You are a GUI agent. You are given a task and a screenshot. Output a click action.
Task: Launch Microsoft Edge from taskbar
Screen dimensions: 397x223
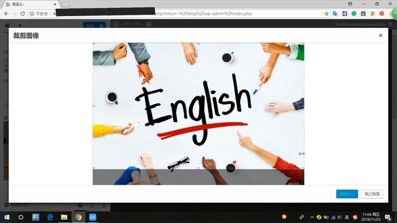[x=50, y=217]
